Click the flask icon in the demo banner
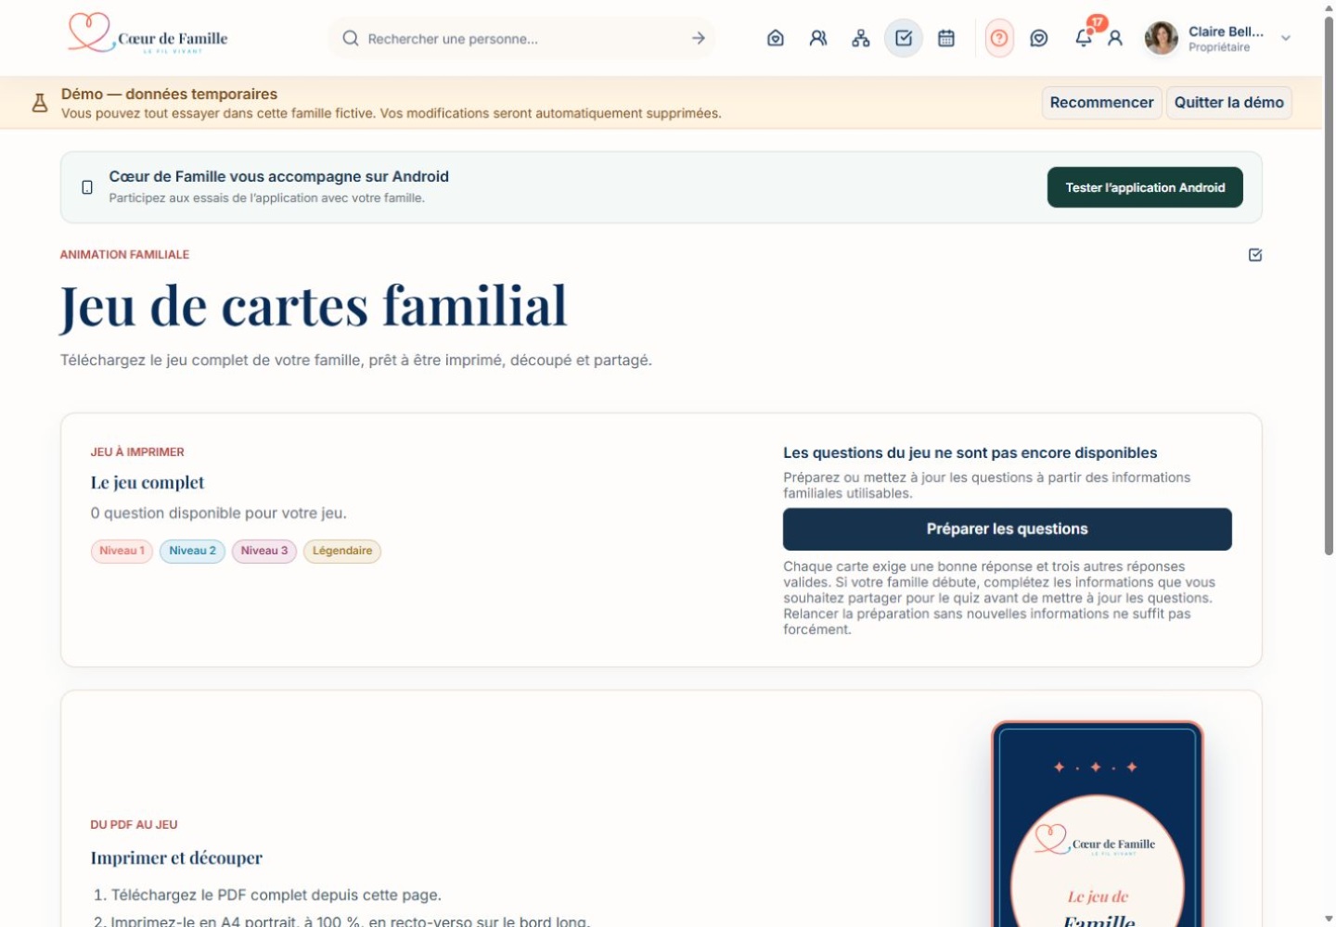Screen dimensions: 1336x927 click(x=40, y=103)
